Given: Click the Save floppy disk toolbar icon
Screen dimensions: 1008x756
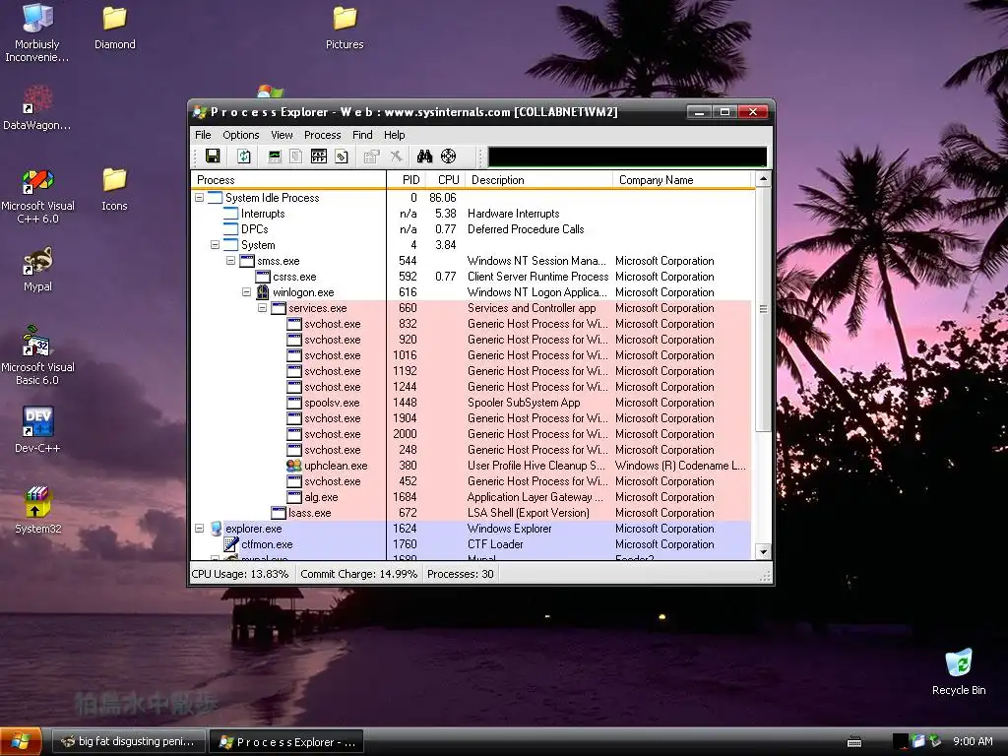Looking at the screenshot, I should (213, 157).
